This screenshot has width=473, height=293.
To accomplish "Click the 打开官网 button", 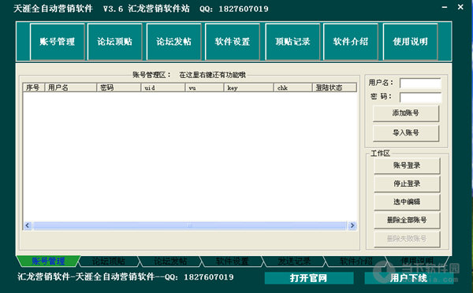I will tap(309, 278).
